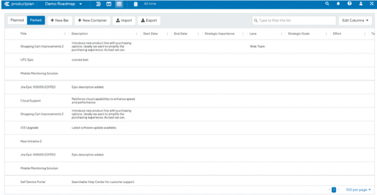The image size is (377, 195).
Task: Sort by Start Date column header
Action: pyautogui.click(x=151, y=34)
